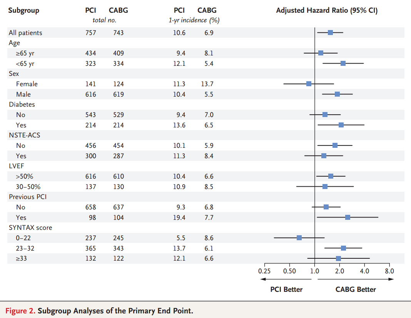The height and width of the screenshot is (318, 411).
Task: Click the NSTE-ACS subgroup label
Action: [x=24, y=135]
